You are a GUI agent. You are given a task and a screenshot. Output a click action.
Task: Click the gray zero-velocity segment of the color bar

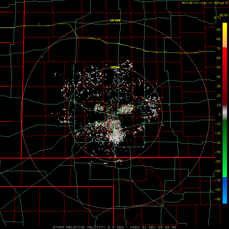coord(225,113)
